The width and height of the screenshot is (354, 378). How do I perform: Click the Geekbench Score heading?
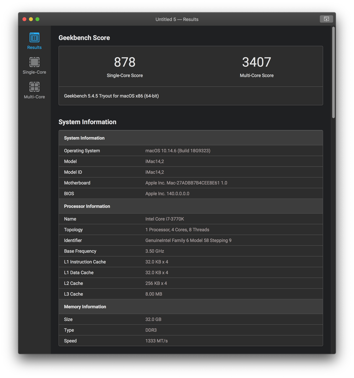click(84, 38)
